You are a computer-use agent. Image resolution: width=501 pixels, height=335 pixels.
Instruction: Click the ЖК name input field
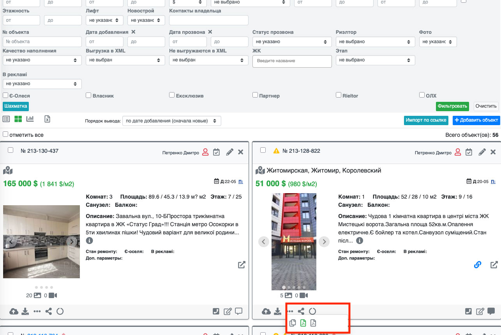point(292,61)
